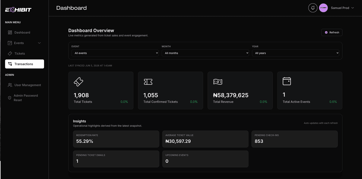Click the Exhibit logo in sidebar

18,10
